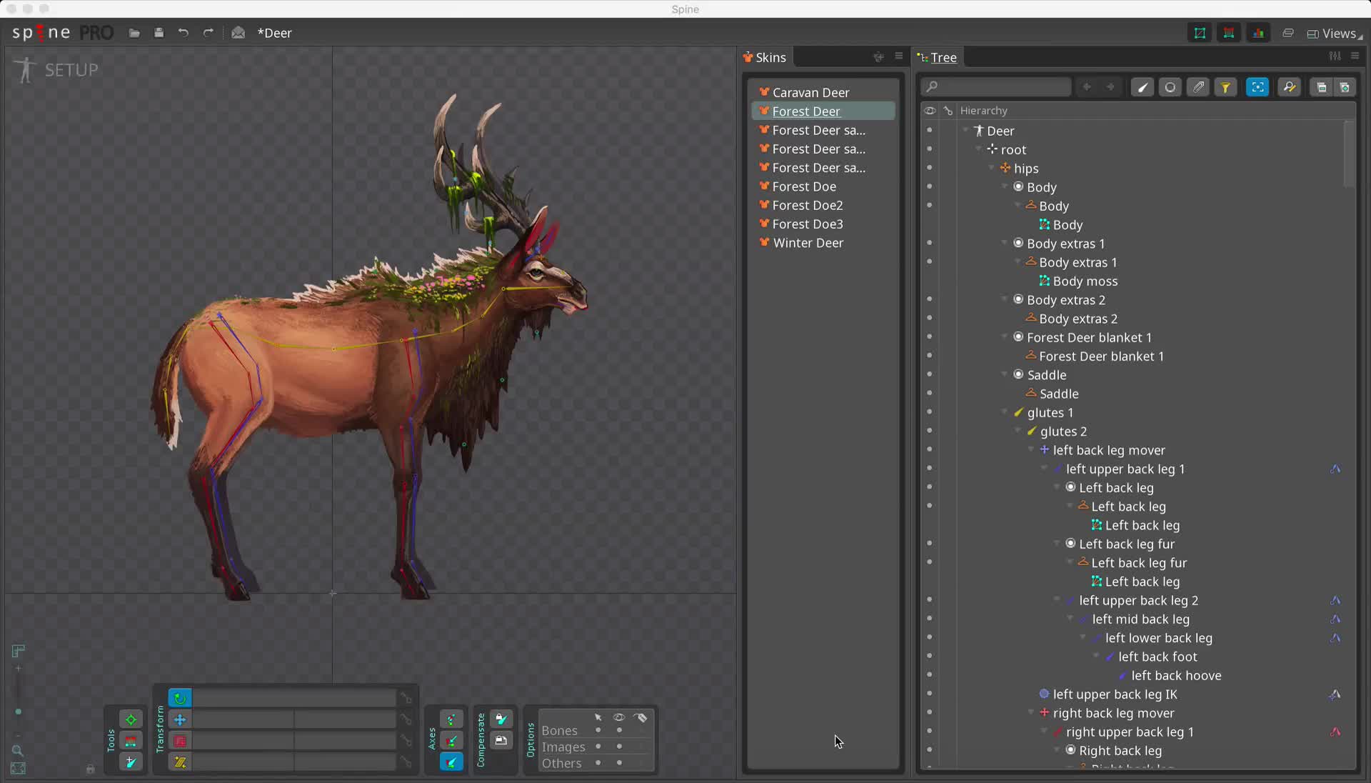Viewport: 1371px width, 783px height.
Task: Select the Pose tool
Action: pos(131,719)
